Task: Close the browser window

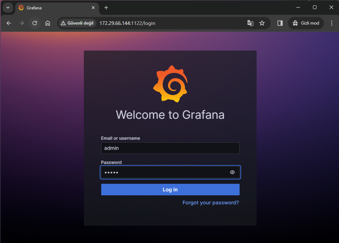Action: tap(331, 7)
